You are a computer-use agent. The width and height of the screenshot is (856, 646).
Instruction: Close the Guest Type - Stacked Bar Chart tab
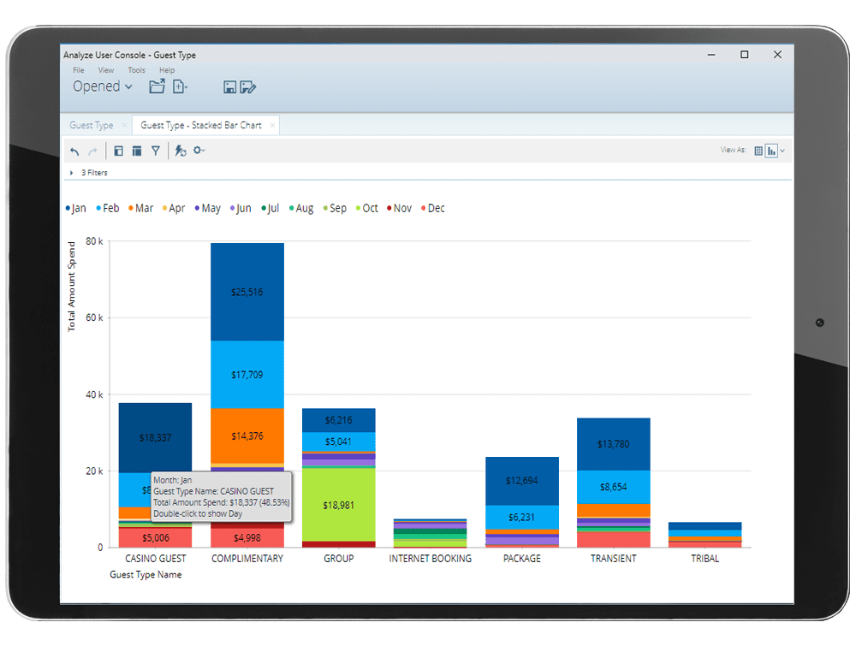[x=272, y=126]
